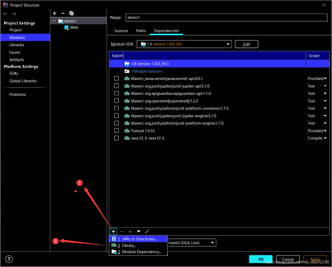Screen dimensions: 332x267
Task: Click the Export column header
Action: pyautogui.click(x=117, y=56)
